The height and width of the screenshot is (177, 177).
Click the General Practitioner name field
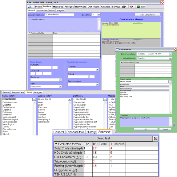(59, 15)
